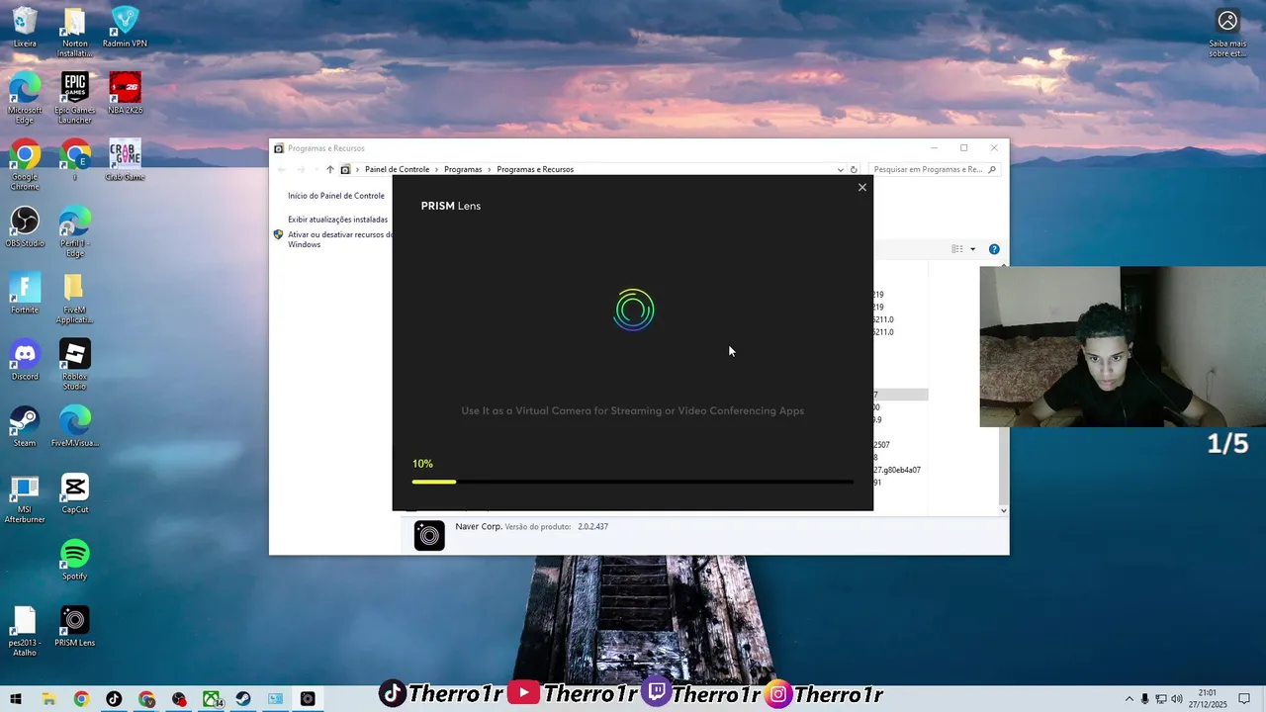The image size is (1266, 712).
Task: Open File Explorer from the taskbar
Action: [x=48, y=699]
